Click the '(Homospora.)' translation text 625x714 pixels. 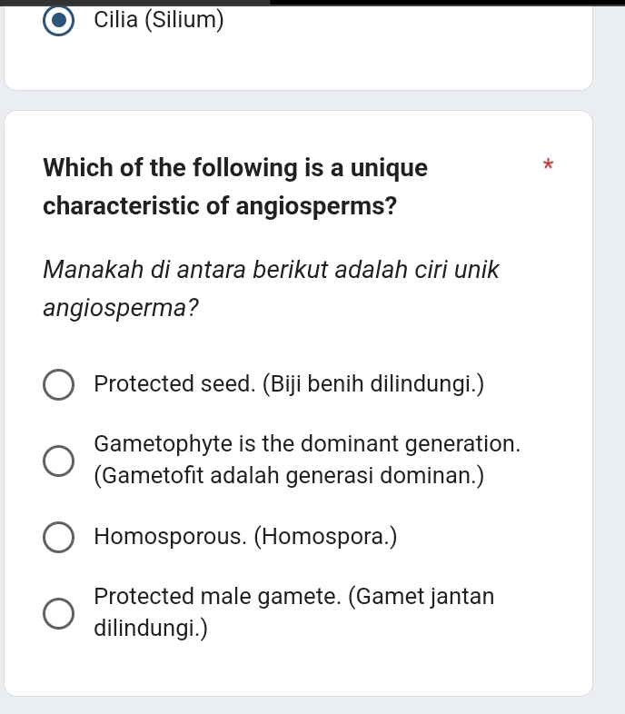pos(325,537)
